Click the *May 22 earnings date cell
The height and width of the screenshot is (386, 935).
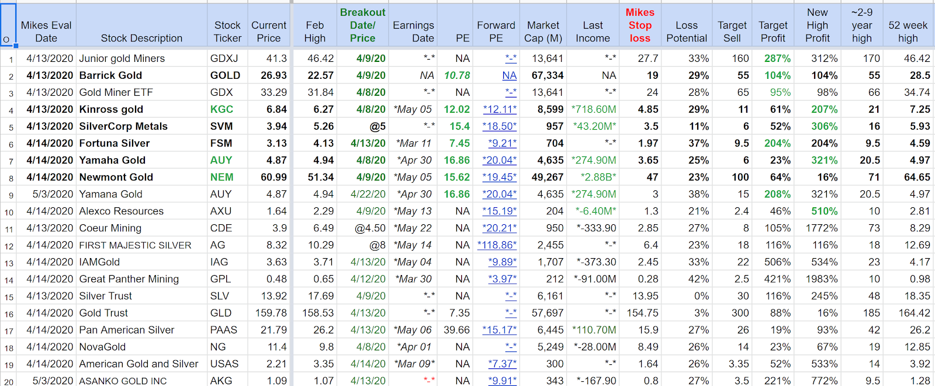point(413,228)
